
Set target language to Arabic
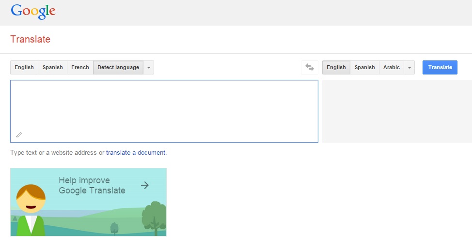click(x=392, y=68)
